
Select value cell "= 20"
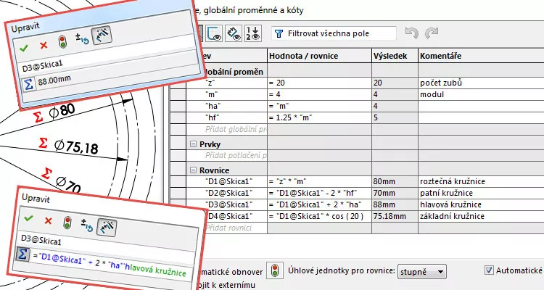319,83
